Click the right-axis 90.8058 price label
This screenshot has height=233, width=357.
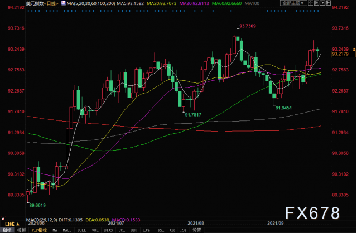click(340, 153)
